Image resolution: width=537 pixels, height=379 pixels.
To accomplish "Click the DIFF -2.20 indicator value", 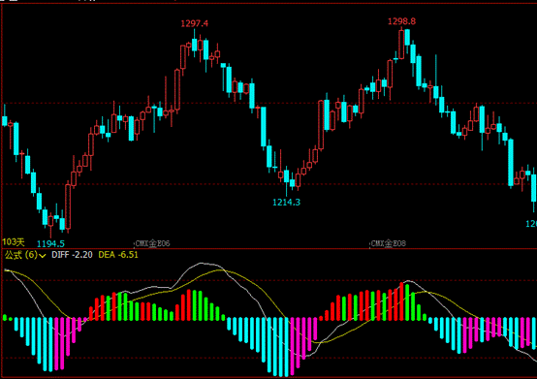I will [72, 255].
